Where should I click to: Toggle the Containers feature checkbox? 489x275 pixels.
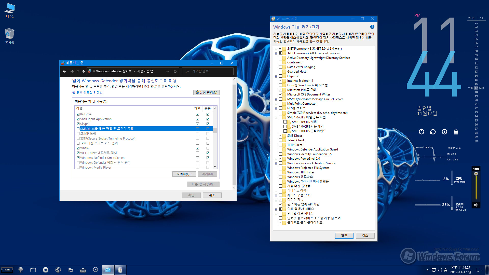coord(280,62)
